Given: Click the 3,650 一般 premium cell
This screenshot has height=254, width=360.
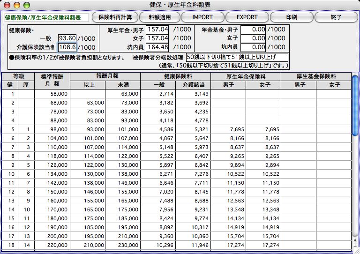Looking at the screenshot, I should (158, 112).
